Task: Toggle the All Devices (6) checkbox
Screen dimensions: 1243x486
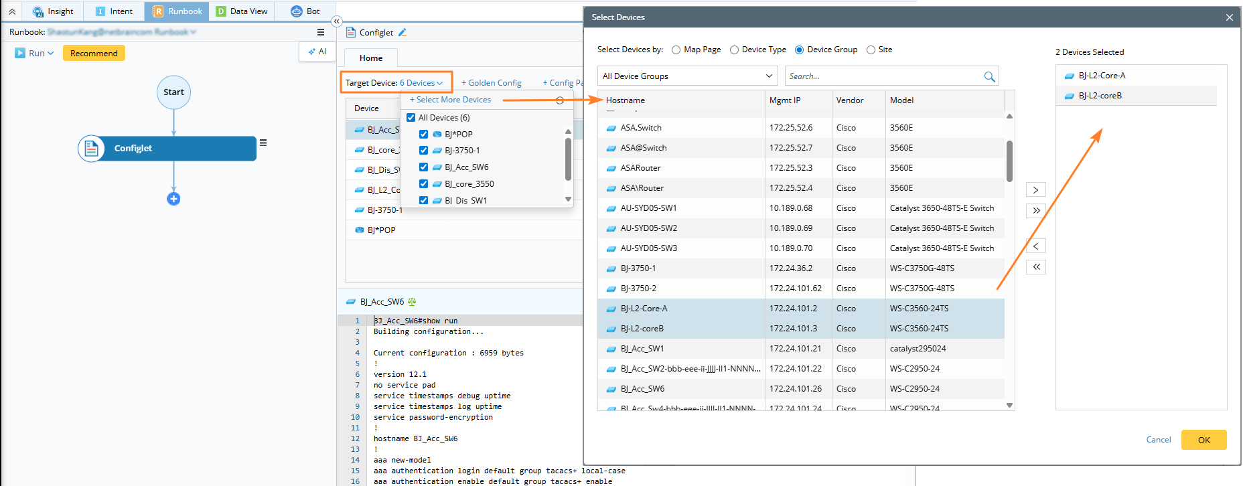Action: click(411, 118)
